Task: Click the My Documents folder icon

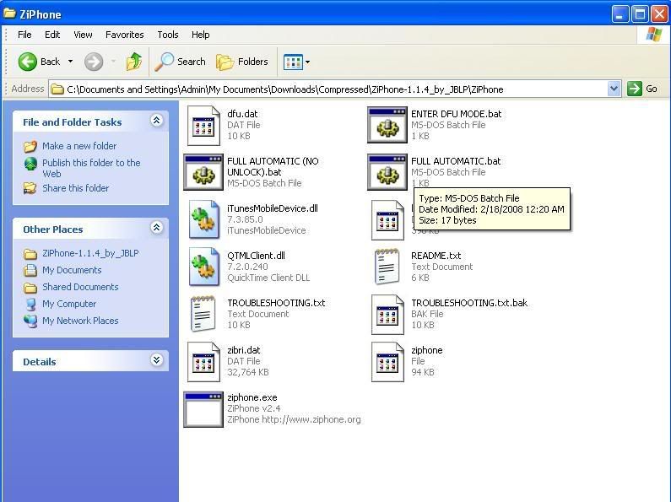Action: [x=30, y=270]
